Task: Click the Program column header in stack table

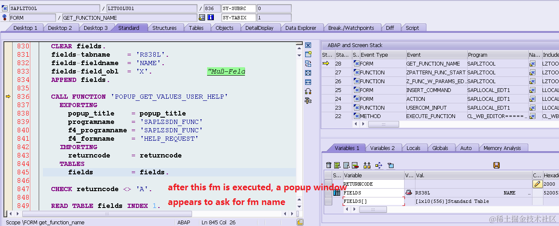Action: 498,55
